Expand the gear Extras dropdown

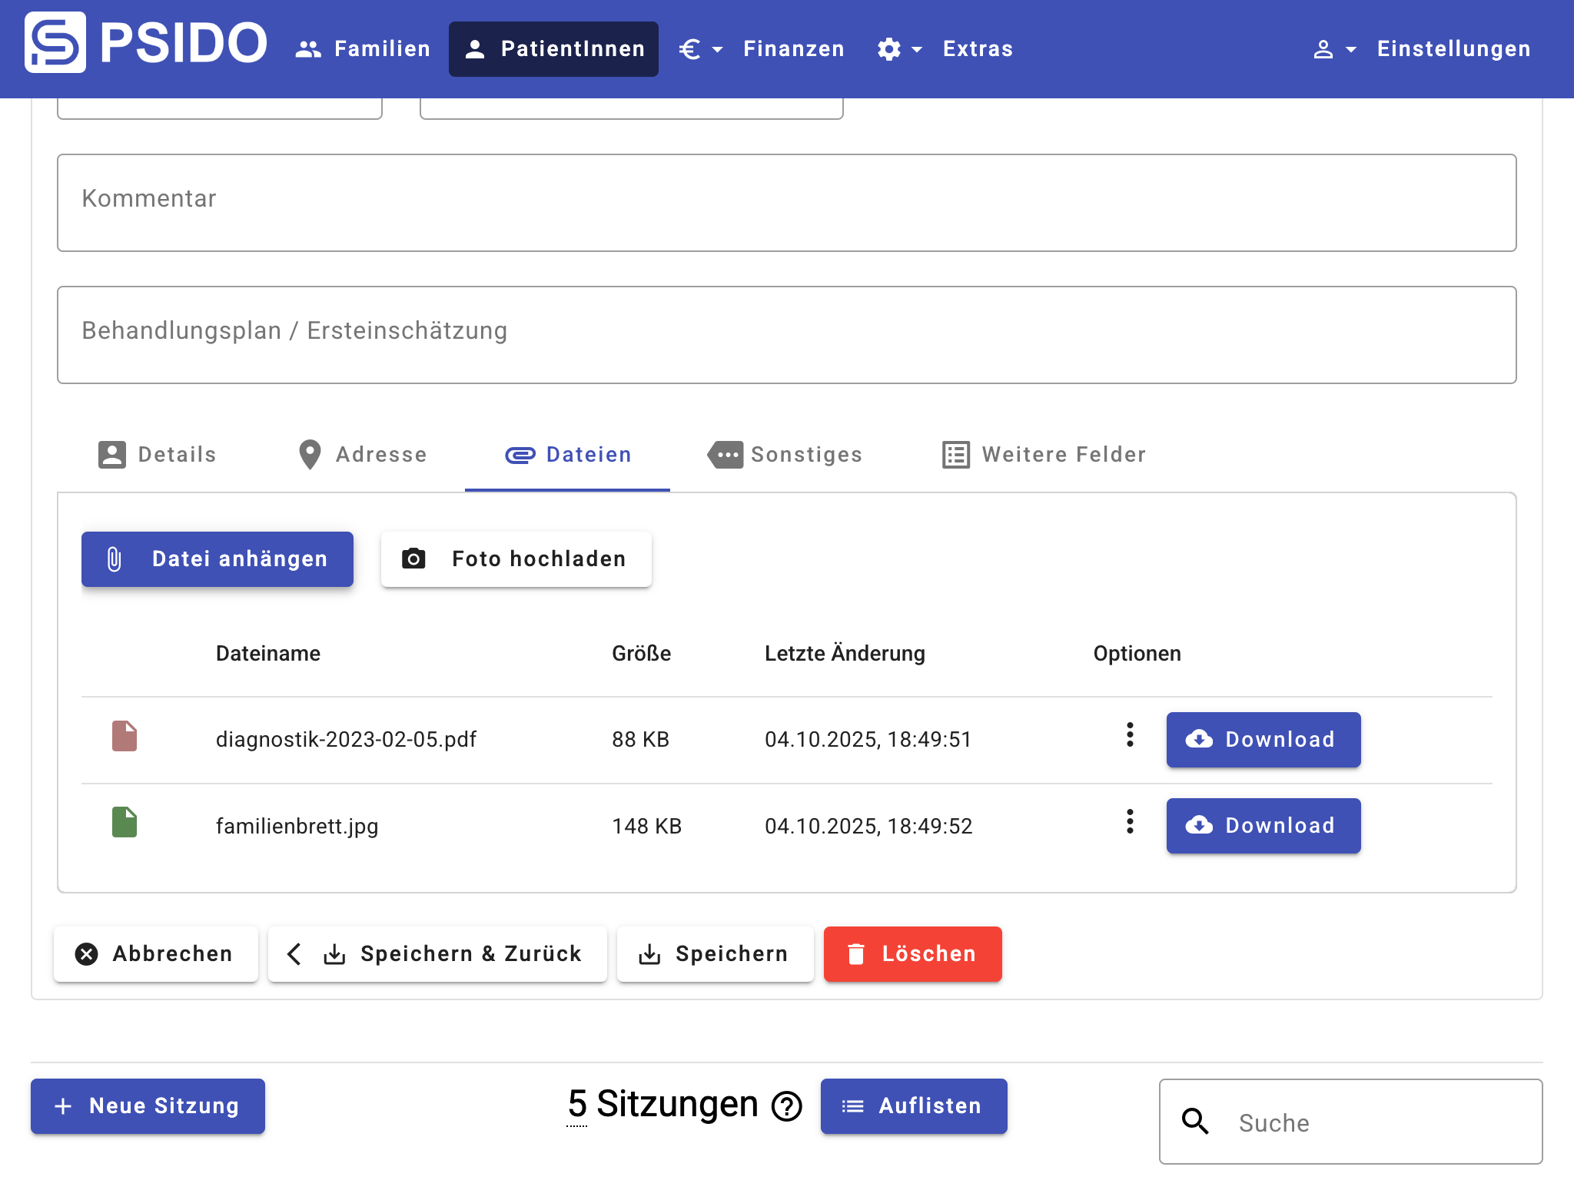pyautogui.click(x=945, y=49)
